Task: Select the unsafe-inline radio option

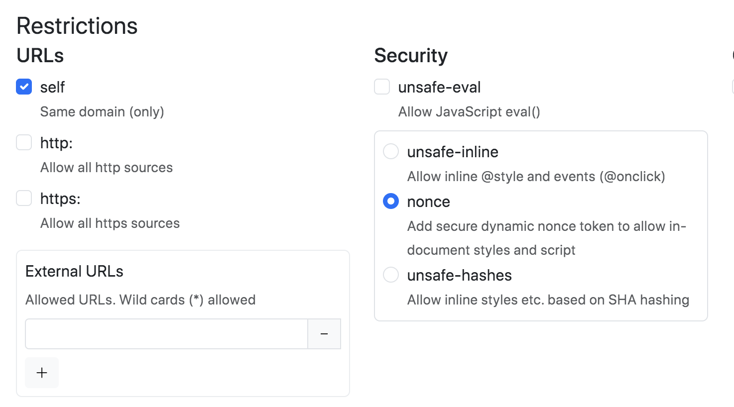Action: point(391,151)
